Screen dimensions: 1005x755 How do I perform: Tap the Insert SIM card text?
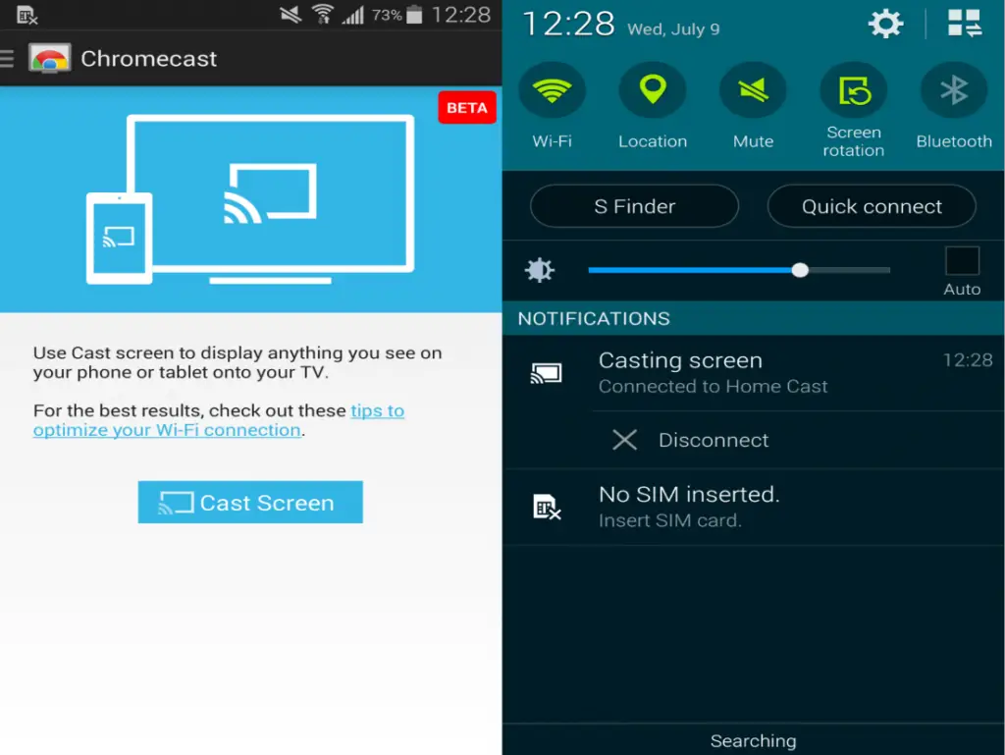[x=669, y=520]
